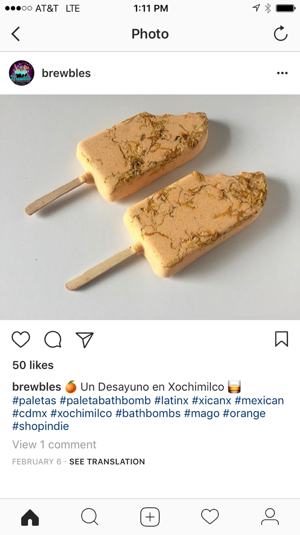This screenshot has height=535, width=300.
Task: Open the three-dot post options menu
Action: tap(282, 73)
